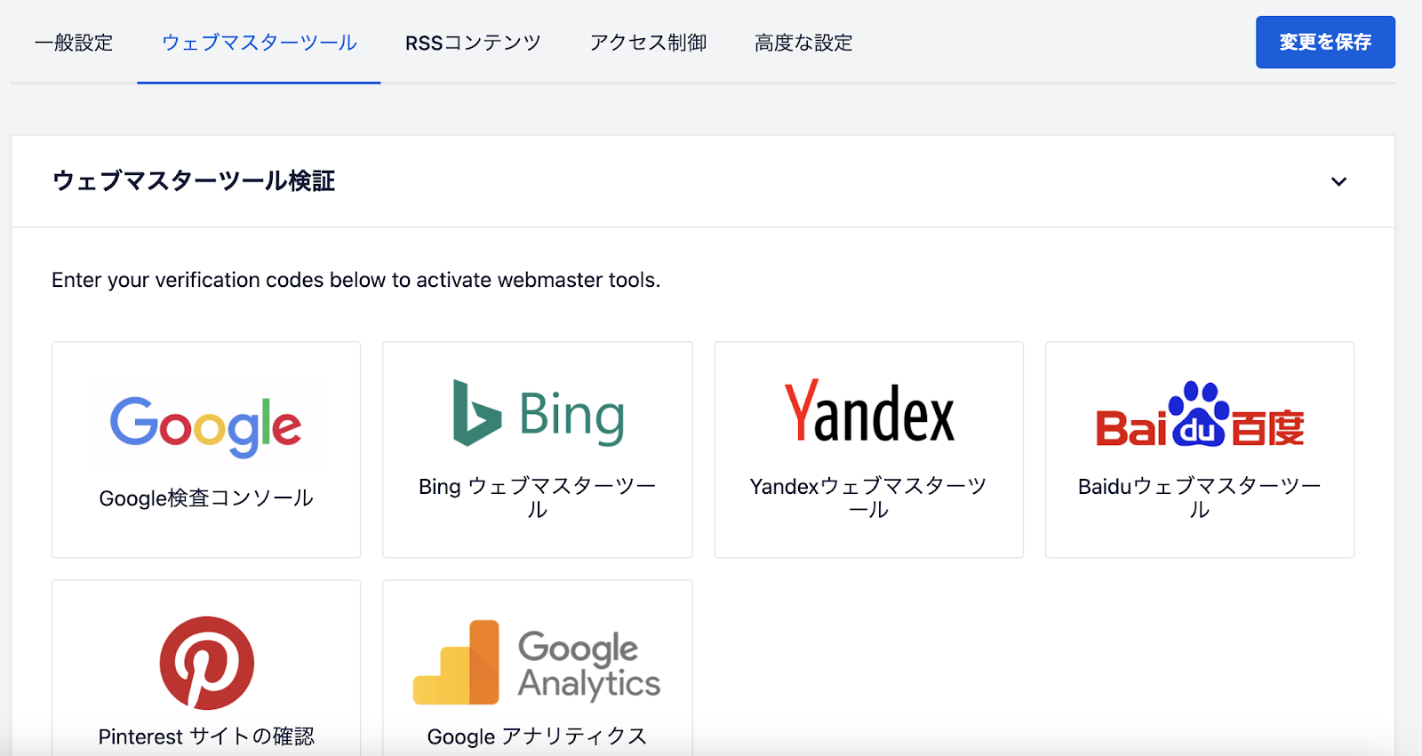This screenshot has height=756, width=1422.
Task: Click the Bing logo icon
Action: point(539,413)
